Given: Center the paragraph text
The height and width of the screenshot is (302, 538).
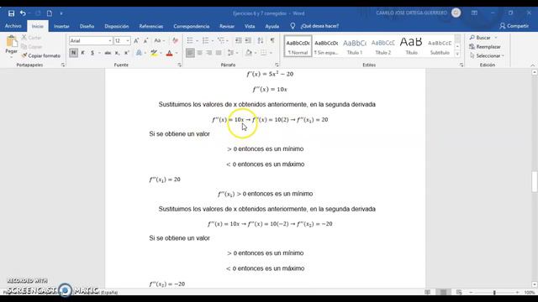Looking at the screenshot, I should 199,53.
